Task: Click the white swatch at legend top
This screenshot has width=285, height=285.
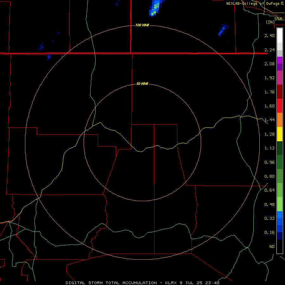Action: pyautogui.click(x=280, y=35)
